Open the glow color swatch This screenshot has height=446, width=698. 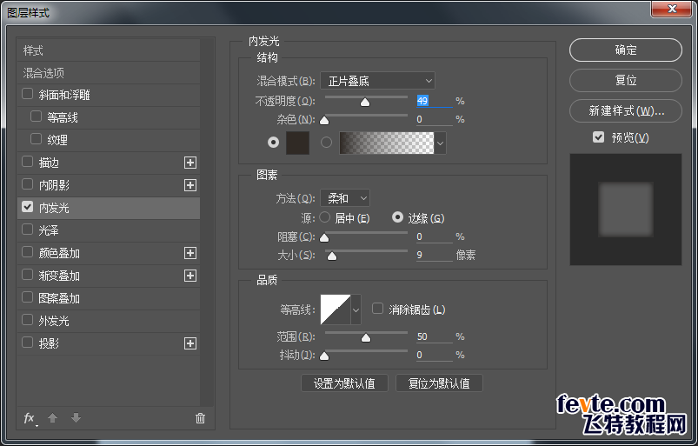(x=297, y=143)
